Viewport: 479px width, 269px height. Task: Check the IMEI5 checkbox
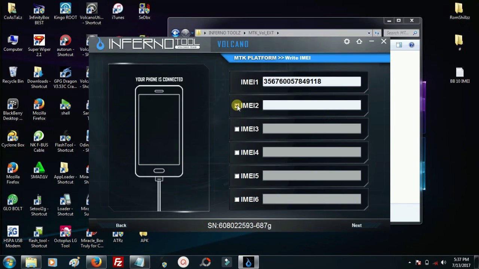pos(237,176)
